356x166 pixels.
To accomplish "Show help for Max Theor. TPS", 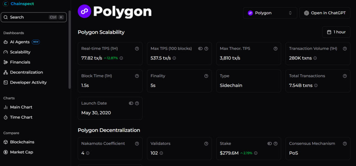I will pyautogui.click(x=275, y=49).
